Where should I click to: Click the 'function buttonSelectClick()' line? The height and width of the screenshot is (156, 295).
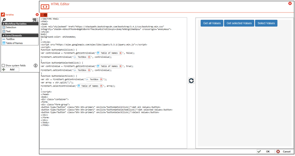click(59, 76)
